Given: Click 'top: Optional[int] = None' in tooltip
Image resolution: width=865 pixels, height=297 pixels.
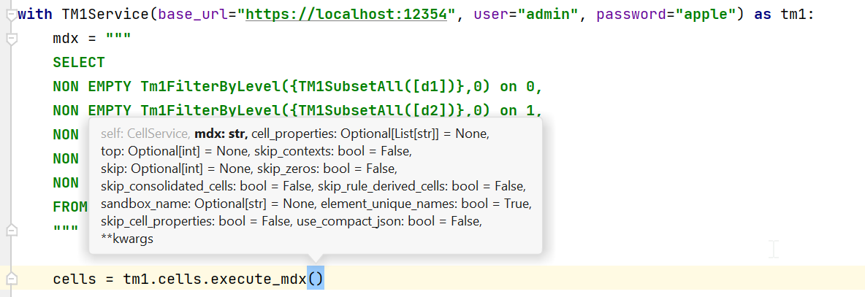Looking at the screenshot, I should click(175, 152).
